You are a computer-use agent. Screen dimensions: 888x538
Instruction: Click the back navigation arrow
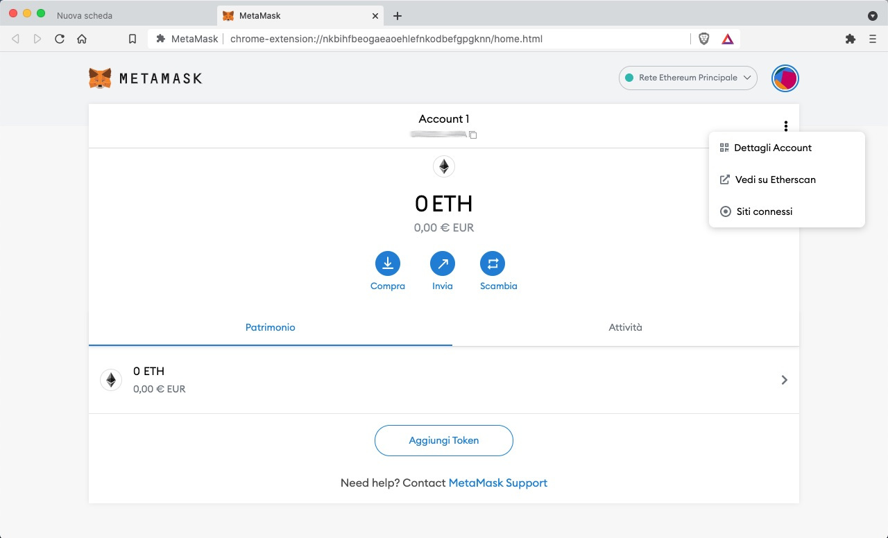pyautogui.click(x=15, y=39)
